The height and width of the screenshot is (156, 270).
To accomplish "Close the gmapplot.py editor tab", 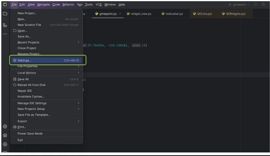I will click(120, 13).
